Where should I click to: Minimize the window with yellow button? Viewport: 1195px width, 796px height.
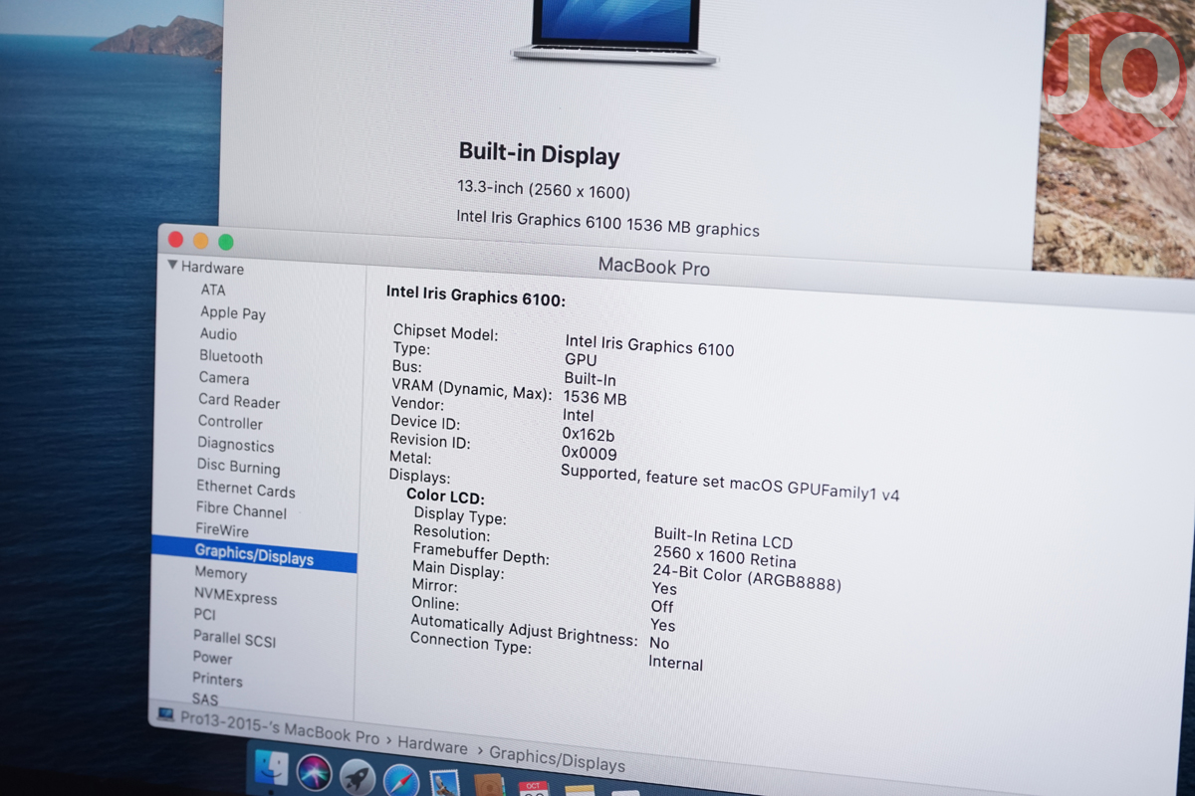pyautogui.click(x=201, y=241)
